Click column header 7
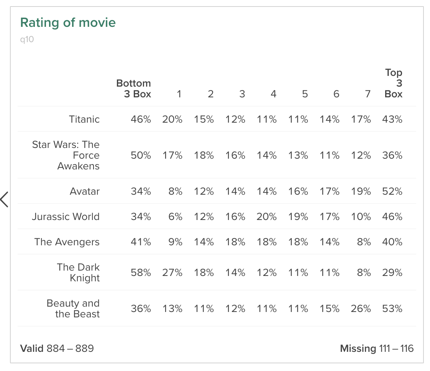430x371 pixels. click(368, 94)
